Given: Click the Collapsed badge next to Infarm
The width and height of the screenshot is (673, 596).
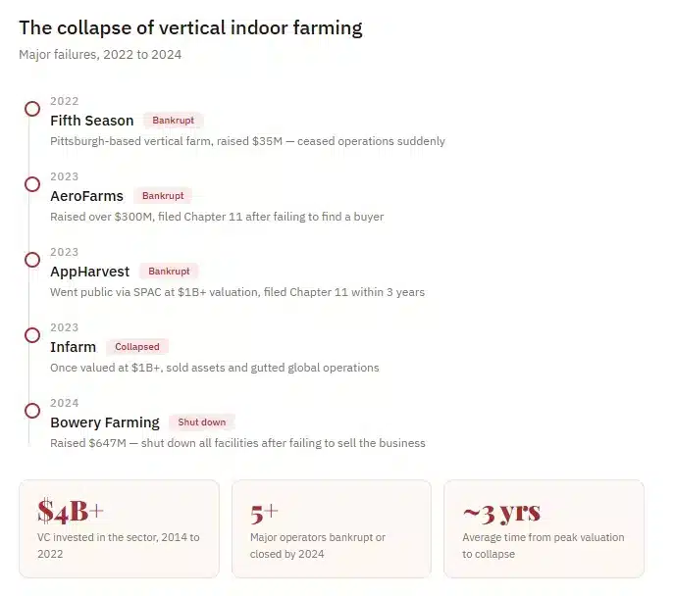Looking at the screenshot, I should (136, 347).
